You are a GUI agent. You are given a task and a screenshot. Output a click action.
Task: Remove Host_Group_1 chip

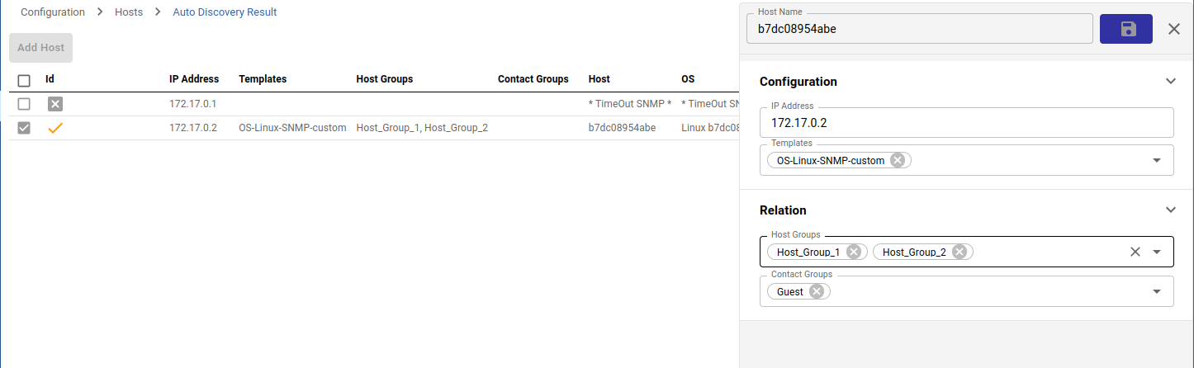point(854,252)
